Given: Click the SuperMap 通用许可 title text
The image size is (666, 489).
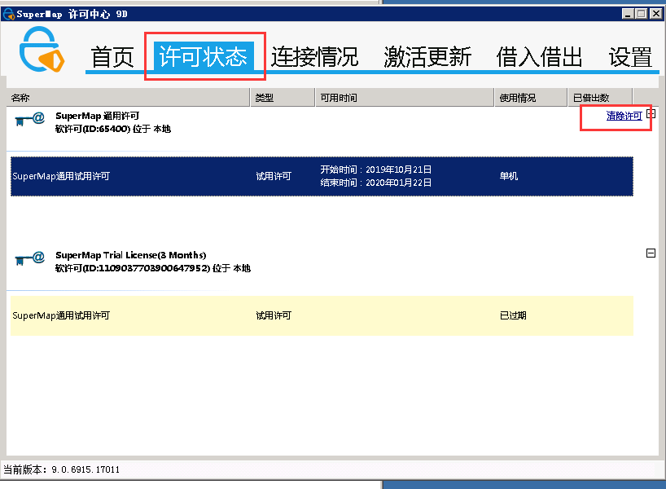Looking at the screenshot, I should click(x=97, y=116).
